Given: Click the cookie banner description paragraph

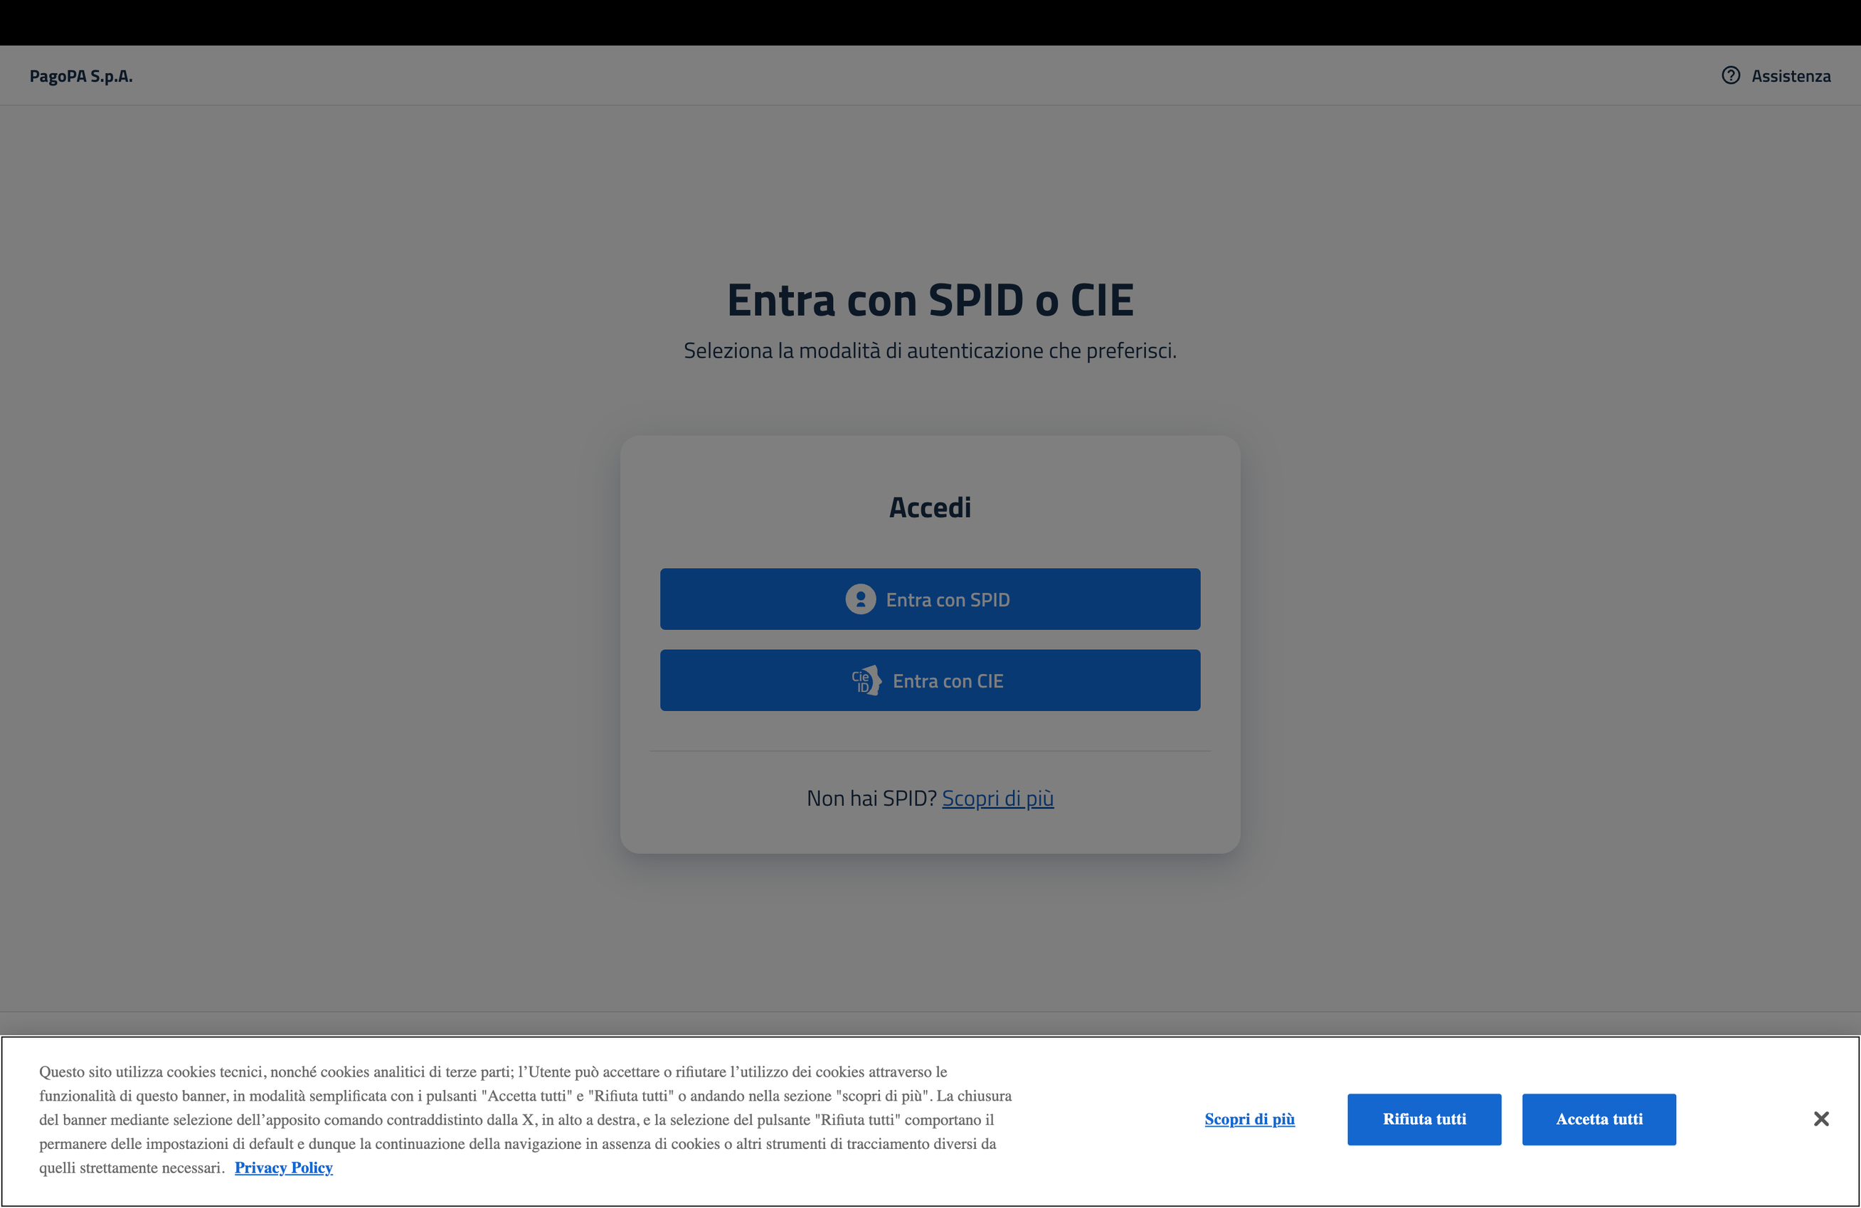Looking at the screenshot, I should (x=516, y=1119).
